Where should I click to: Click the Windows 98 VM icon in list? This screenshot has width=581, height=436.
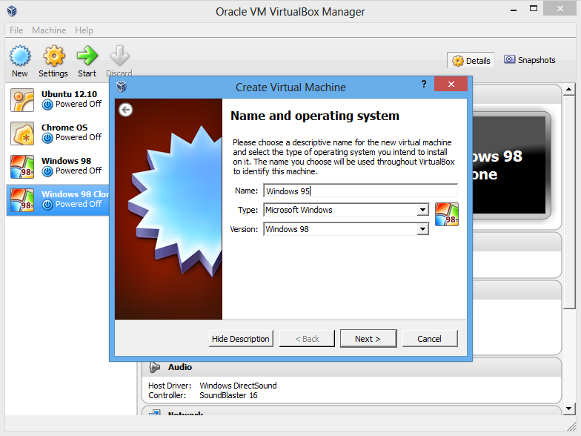point(22,166)
